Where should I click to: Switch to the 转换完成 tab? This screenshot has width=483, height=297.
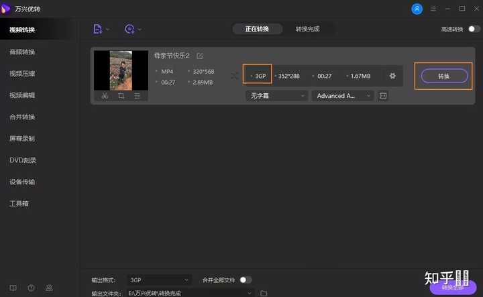click(307, 29)
